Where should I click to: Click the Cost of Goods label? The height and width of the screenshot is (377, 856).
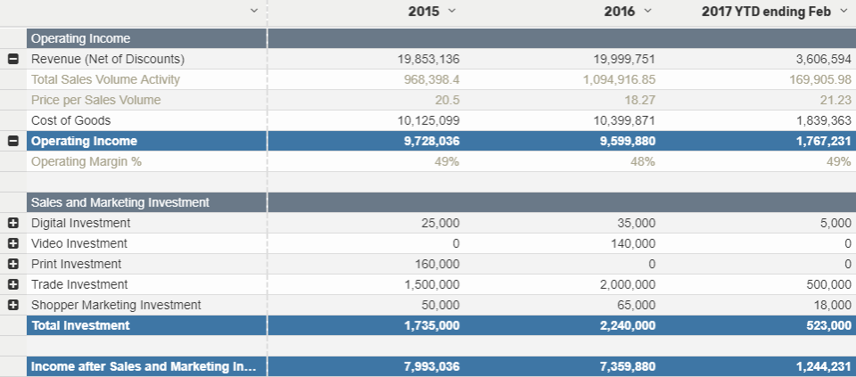pyautogui.click(x=71, y=120)
